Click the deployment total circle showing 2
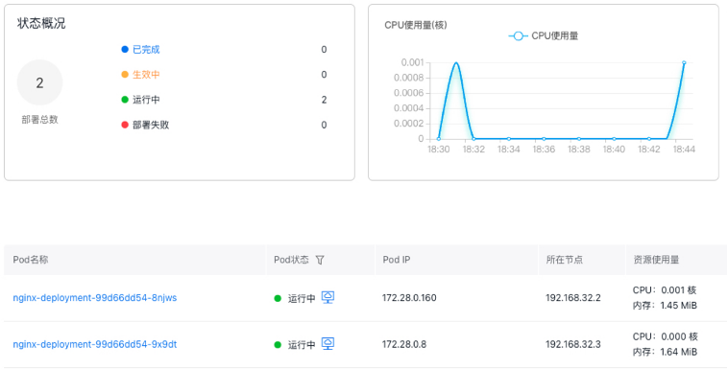Image resolution: width=728 pixels, height=369 pixels. [x=40, y=82]
